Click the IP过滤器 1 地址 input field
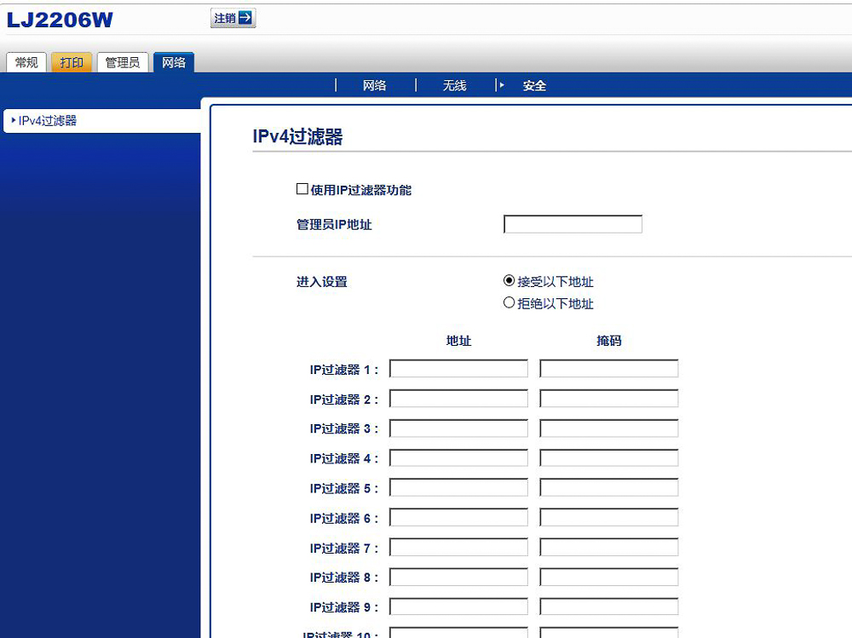This screenshot has width=852, height=638. [x=458, y=368]
